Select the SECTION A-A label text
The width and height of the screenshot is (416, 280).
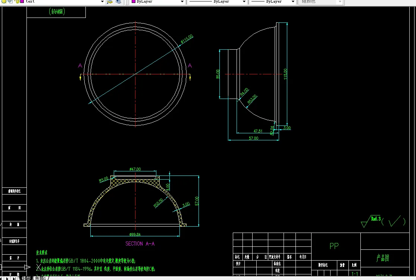[x=140, y=244]
